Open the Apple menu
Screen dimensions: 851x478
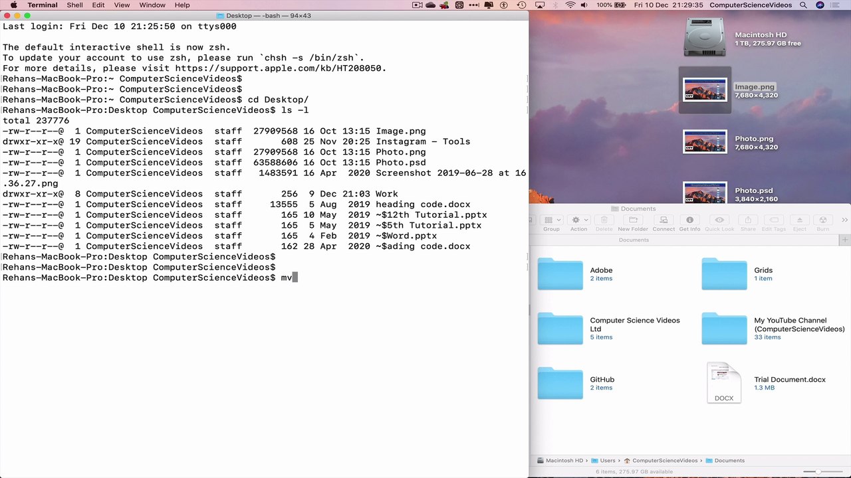pos(13,5)
